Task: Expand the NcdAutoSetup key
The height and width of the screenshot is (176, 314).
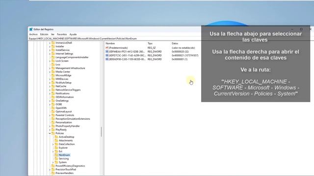Action: click(x=50, y=83)
